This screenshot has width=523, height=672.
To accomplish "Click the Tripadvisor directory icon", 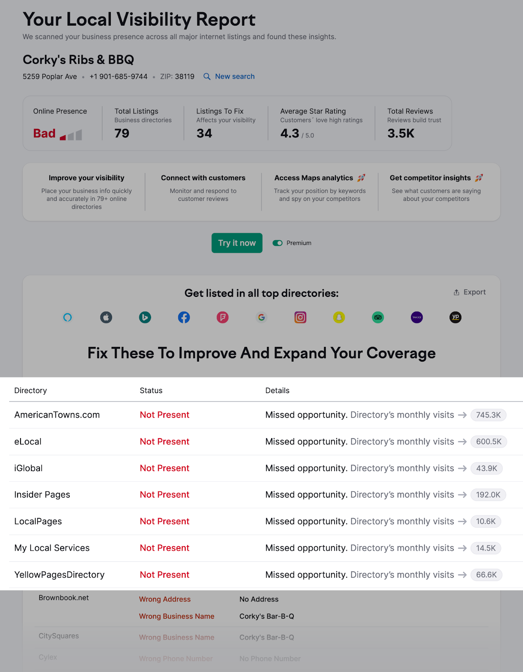I will [x=378, y=318].
